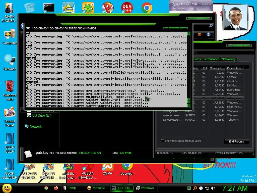Click the Explorer blue help icon
257x193 pixels.
209,34
